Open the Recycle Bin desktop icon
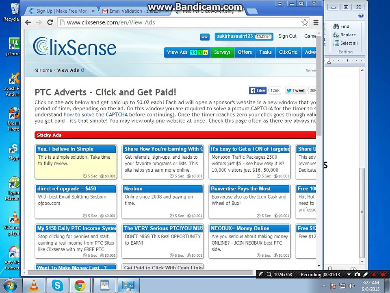The image size is (390, 293). pyautogui.click(x=12, y=13)
